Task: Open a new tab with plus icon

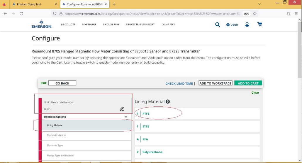Action: 114,4
